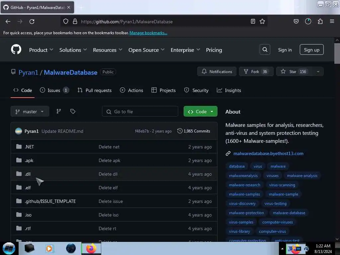
Task: Click the browser back arrow
Action: [8, 22]
